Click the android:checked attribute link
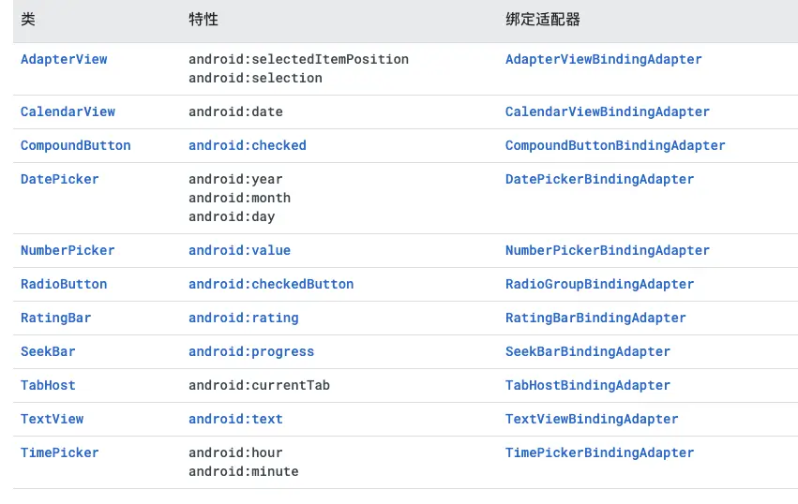Image resolution: width=798 pixels, height=504 pixels. point(247,145)
